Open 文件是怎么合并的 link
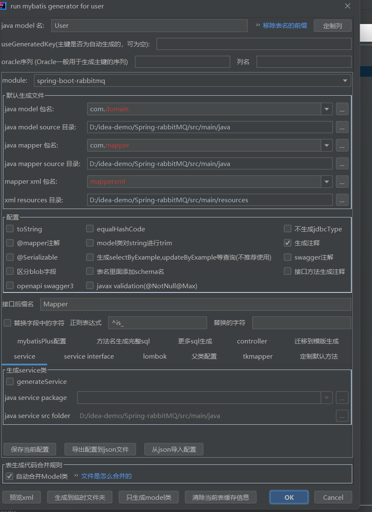Viewport: 372px width, 512px height. pyautogui.click(x=106, y=476)
